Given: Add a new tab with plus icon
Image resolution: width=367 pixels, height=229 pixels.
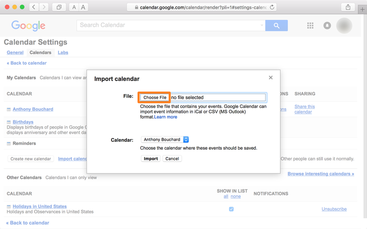Looking at the screenshot, I should pos(362,10).
